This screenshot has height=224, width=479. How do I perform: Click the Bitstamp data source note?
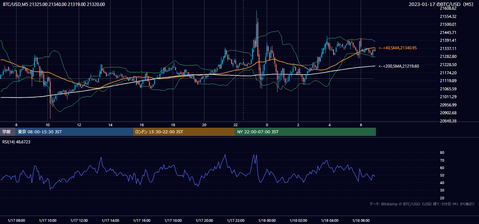tap(422, 204)
